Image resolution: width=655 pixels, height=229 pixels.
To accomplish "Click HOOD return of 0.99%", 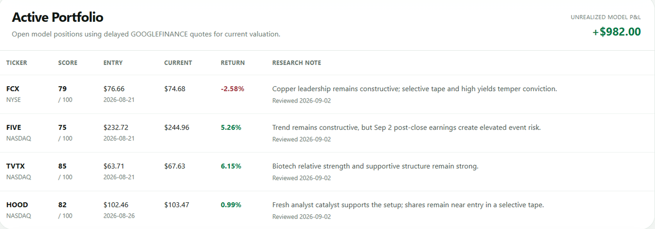I will pyautogui.click(x=231, y=204).
